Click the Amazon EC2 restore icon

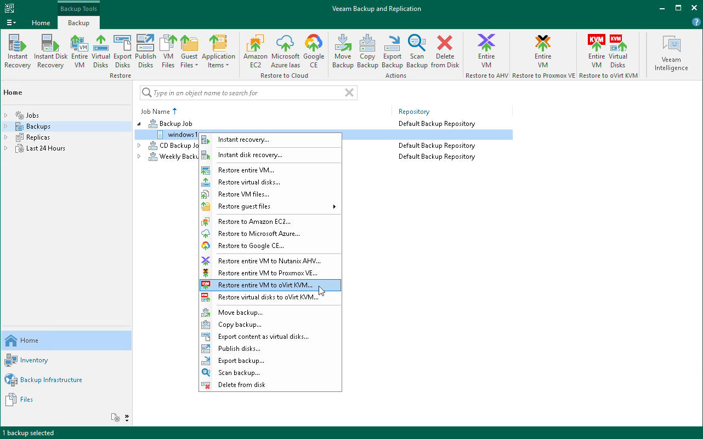tap(256, 51)
